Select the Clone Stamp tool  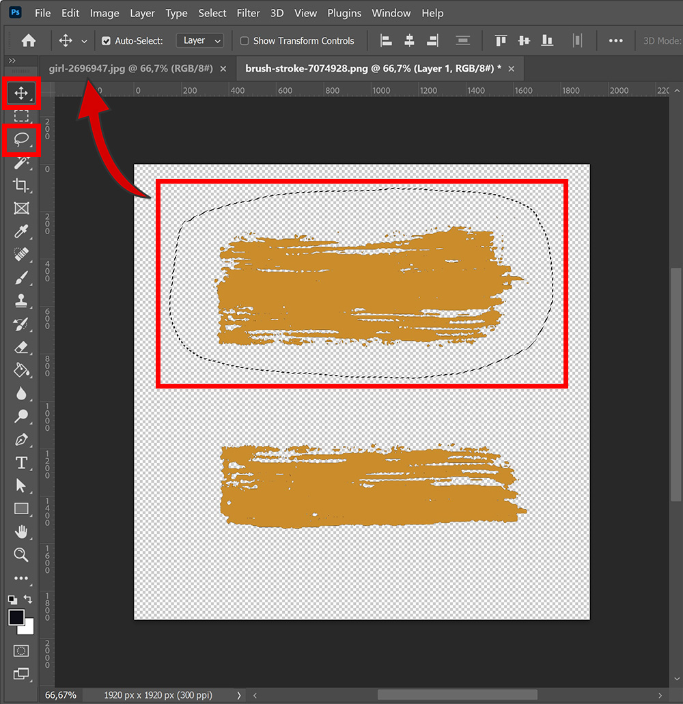click(x=20, y=301)
